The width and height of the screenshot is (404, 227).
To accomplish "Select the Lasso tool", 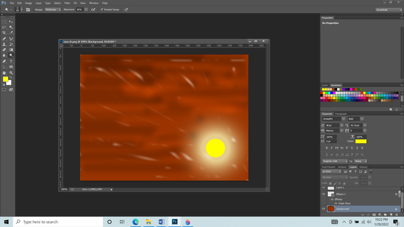I will (4, 27).
